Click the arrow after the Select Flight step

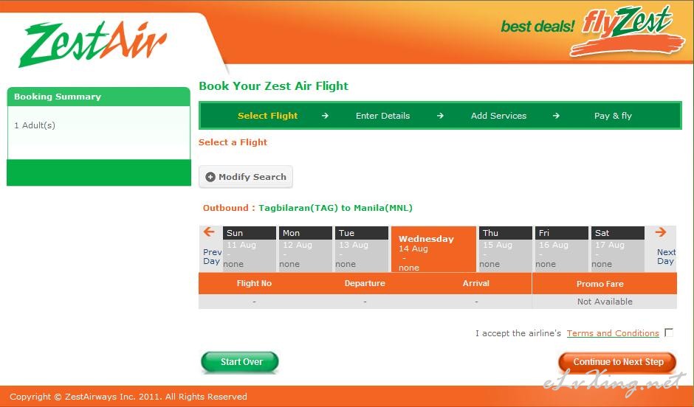point(325,116)
